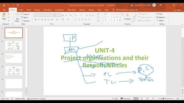Image resolution: width=184 pixels, height=103 pixels.
Task: Click the Find magnifier icon
Action: point(157,14)
